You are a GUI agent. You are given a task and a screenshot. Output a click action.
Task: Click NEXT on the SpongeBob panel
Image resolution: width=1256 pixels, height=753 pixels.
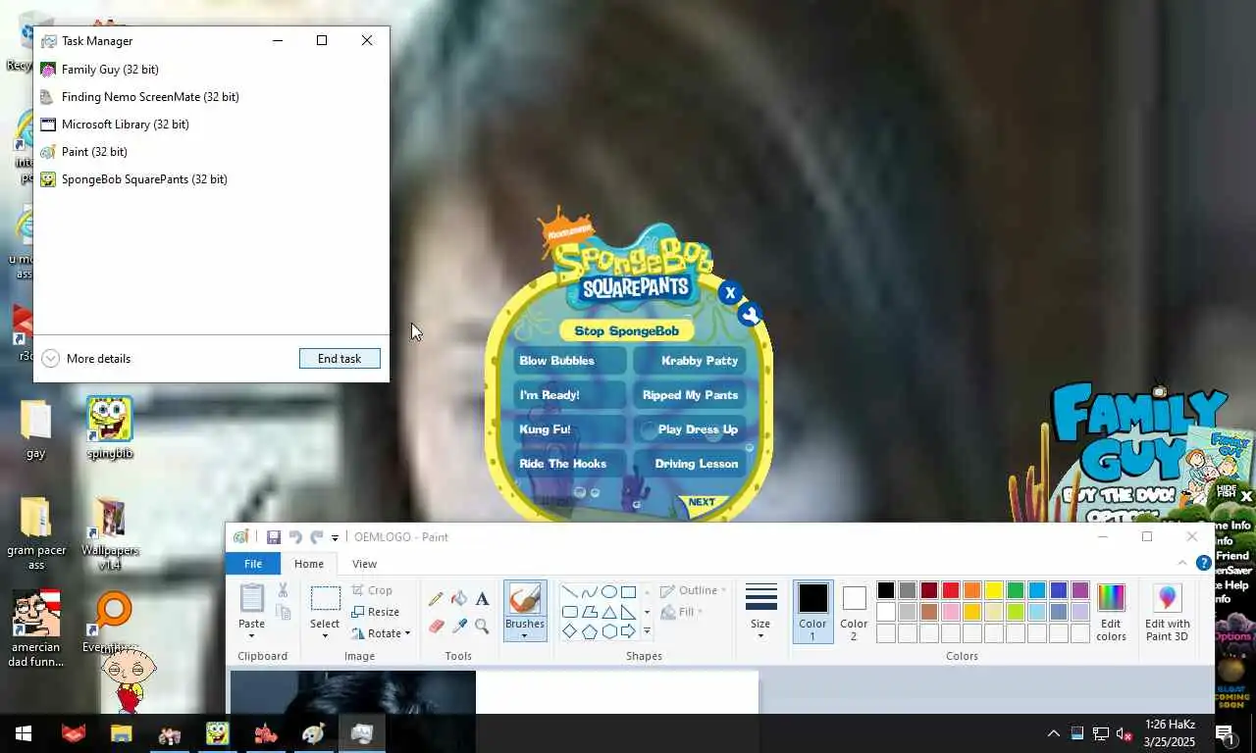tap(702, 502)
